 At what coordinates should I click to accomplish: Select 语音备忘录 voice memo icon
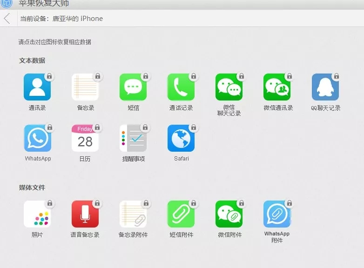pos(85,214)
